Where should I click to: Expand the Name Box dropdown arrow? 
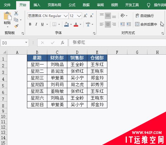coord(26,43)
